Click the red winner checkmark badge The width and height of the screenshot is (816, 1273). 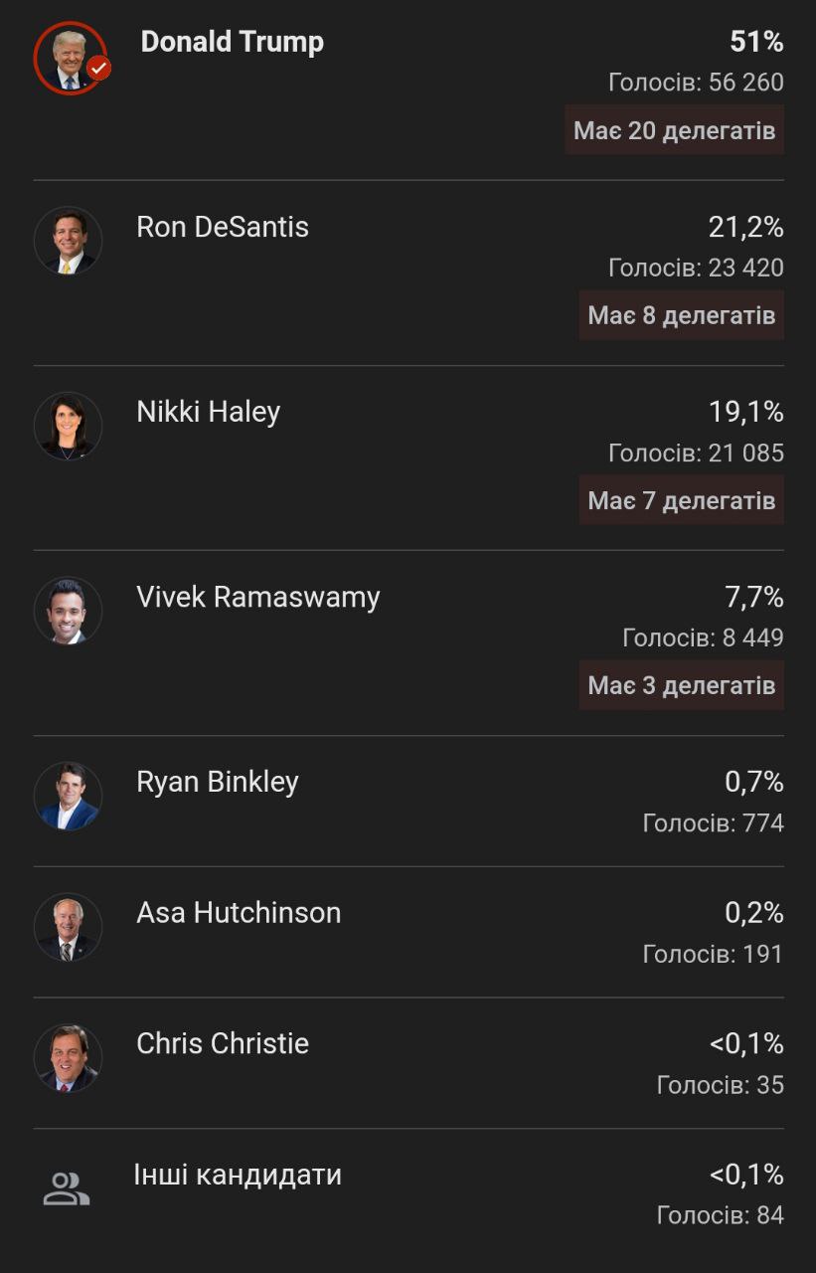tap(98, 69)
